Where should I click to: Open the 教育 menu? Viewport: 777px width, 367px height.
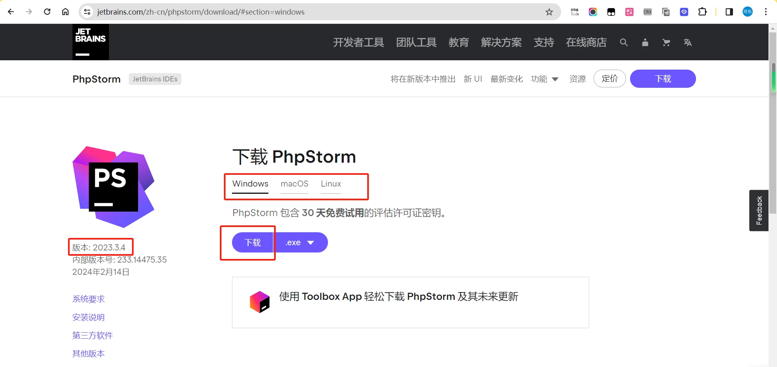459,42
